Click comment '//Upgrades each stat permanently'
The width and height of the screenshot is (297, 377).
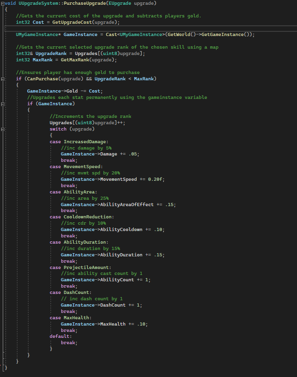click(72, 97)
